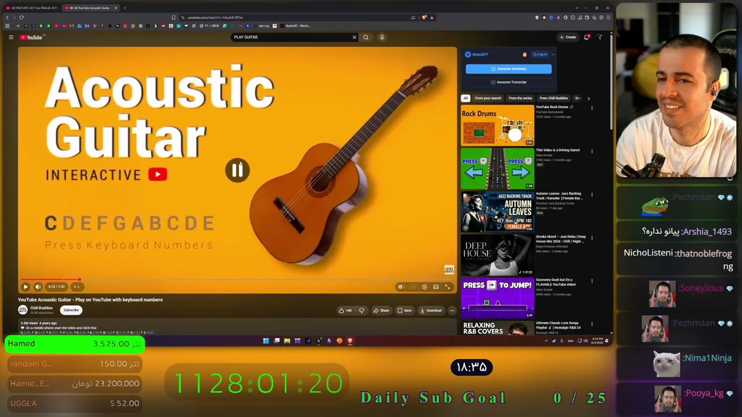The image size is (742, 417).
Task: Open the YouTube guide hamburger menu
Action: pyautogui.click(x=10, y=37)
